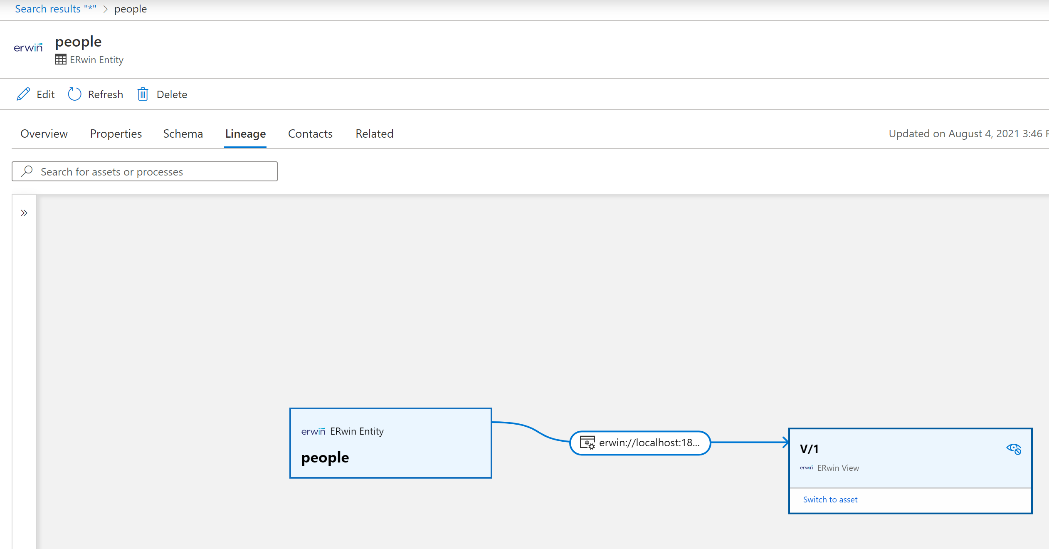
Task: Click the Contacts tab
Action: pyautogui.click(x=310, y=133)
